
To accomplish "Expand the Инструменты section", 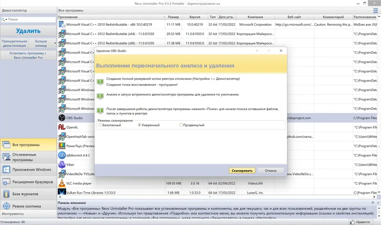I will coord(29,214).
